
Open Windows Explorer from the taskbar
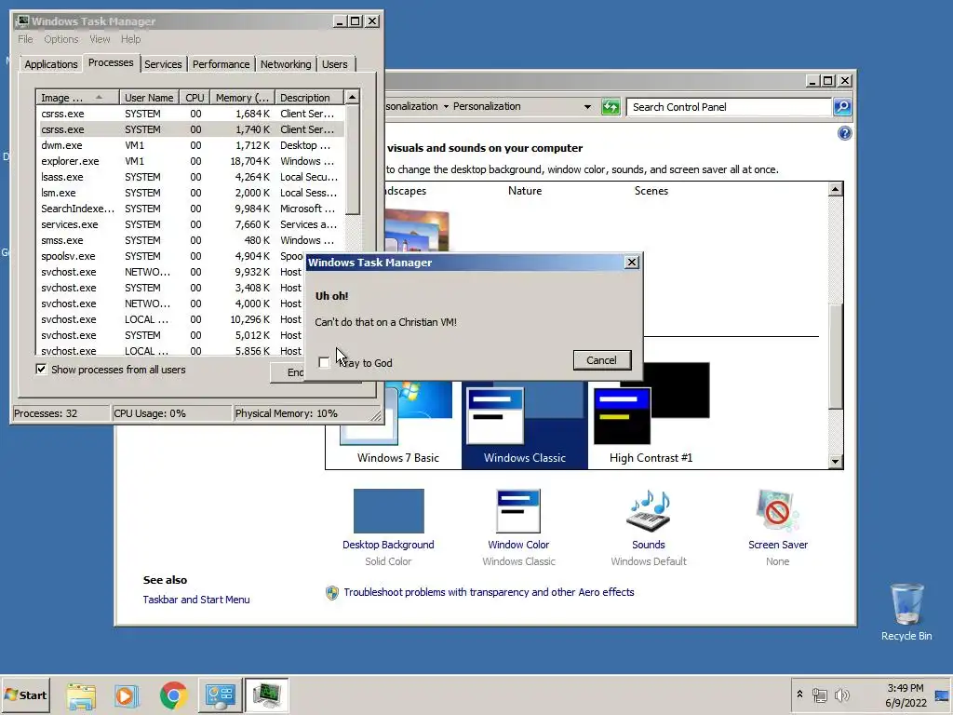tap(81, 695)
